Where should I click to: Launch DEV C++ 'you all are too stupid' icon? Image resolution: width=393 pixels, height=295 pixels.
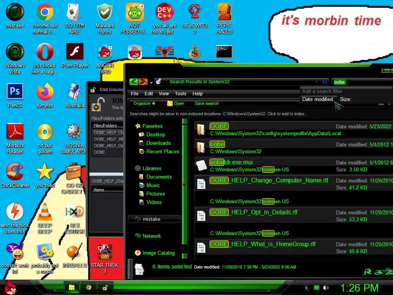tap(164, 19)
